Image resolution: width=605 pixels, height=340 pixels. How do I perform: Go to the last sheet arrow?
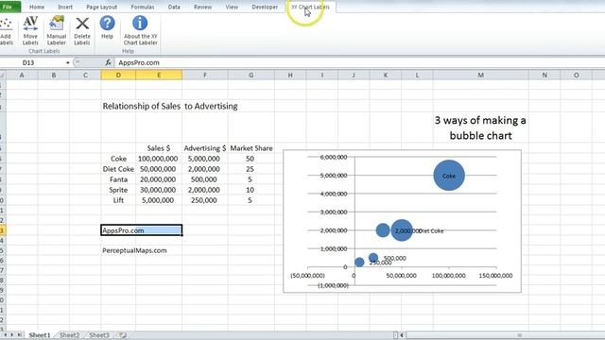pyautogui.click(x=19, y=335)
